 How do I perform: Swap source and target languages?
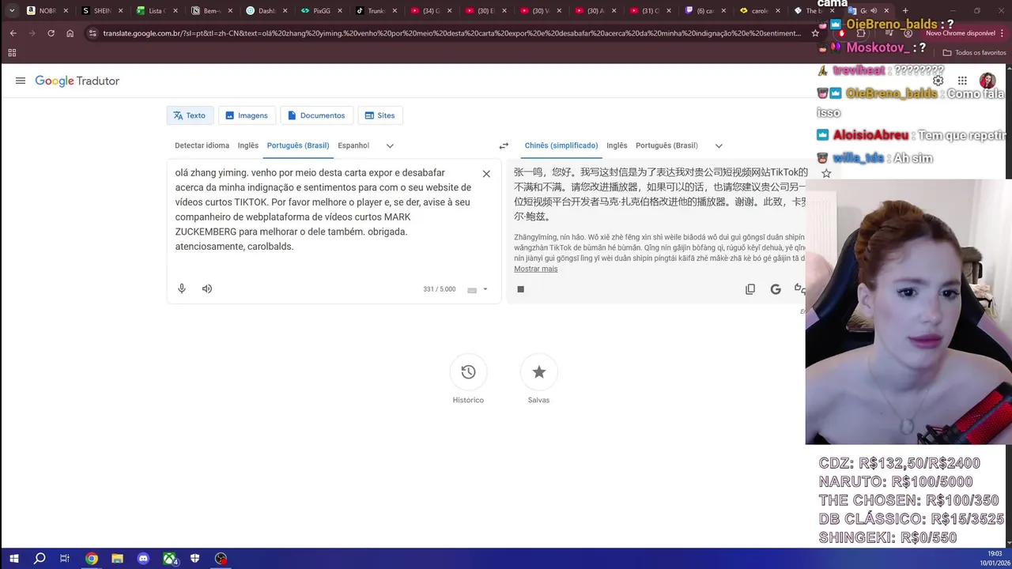(x=504, y=145)
